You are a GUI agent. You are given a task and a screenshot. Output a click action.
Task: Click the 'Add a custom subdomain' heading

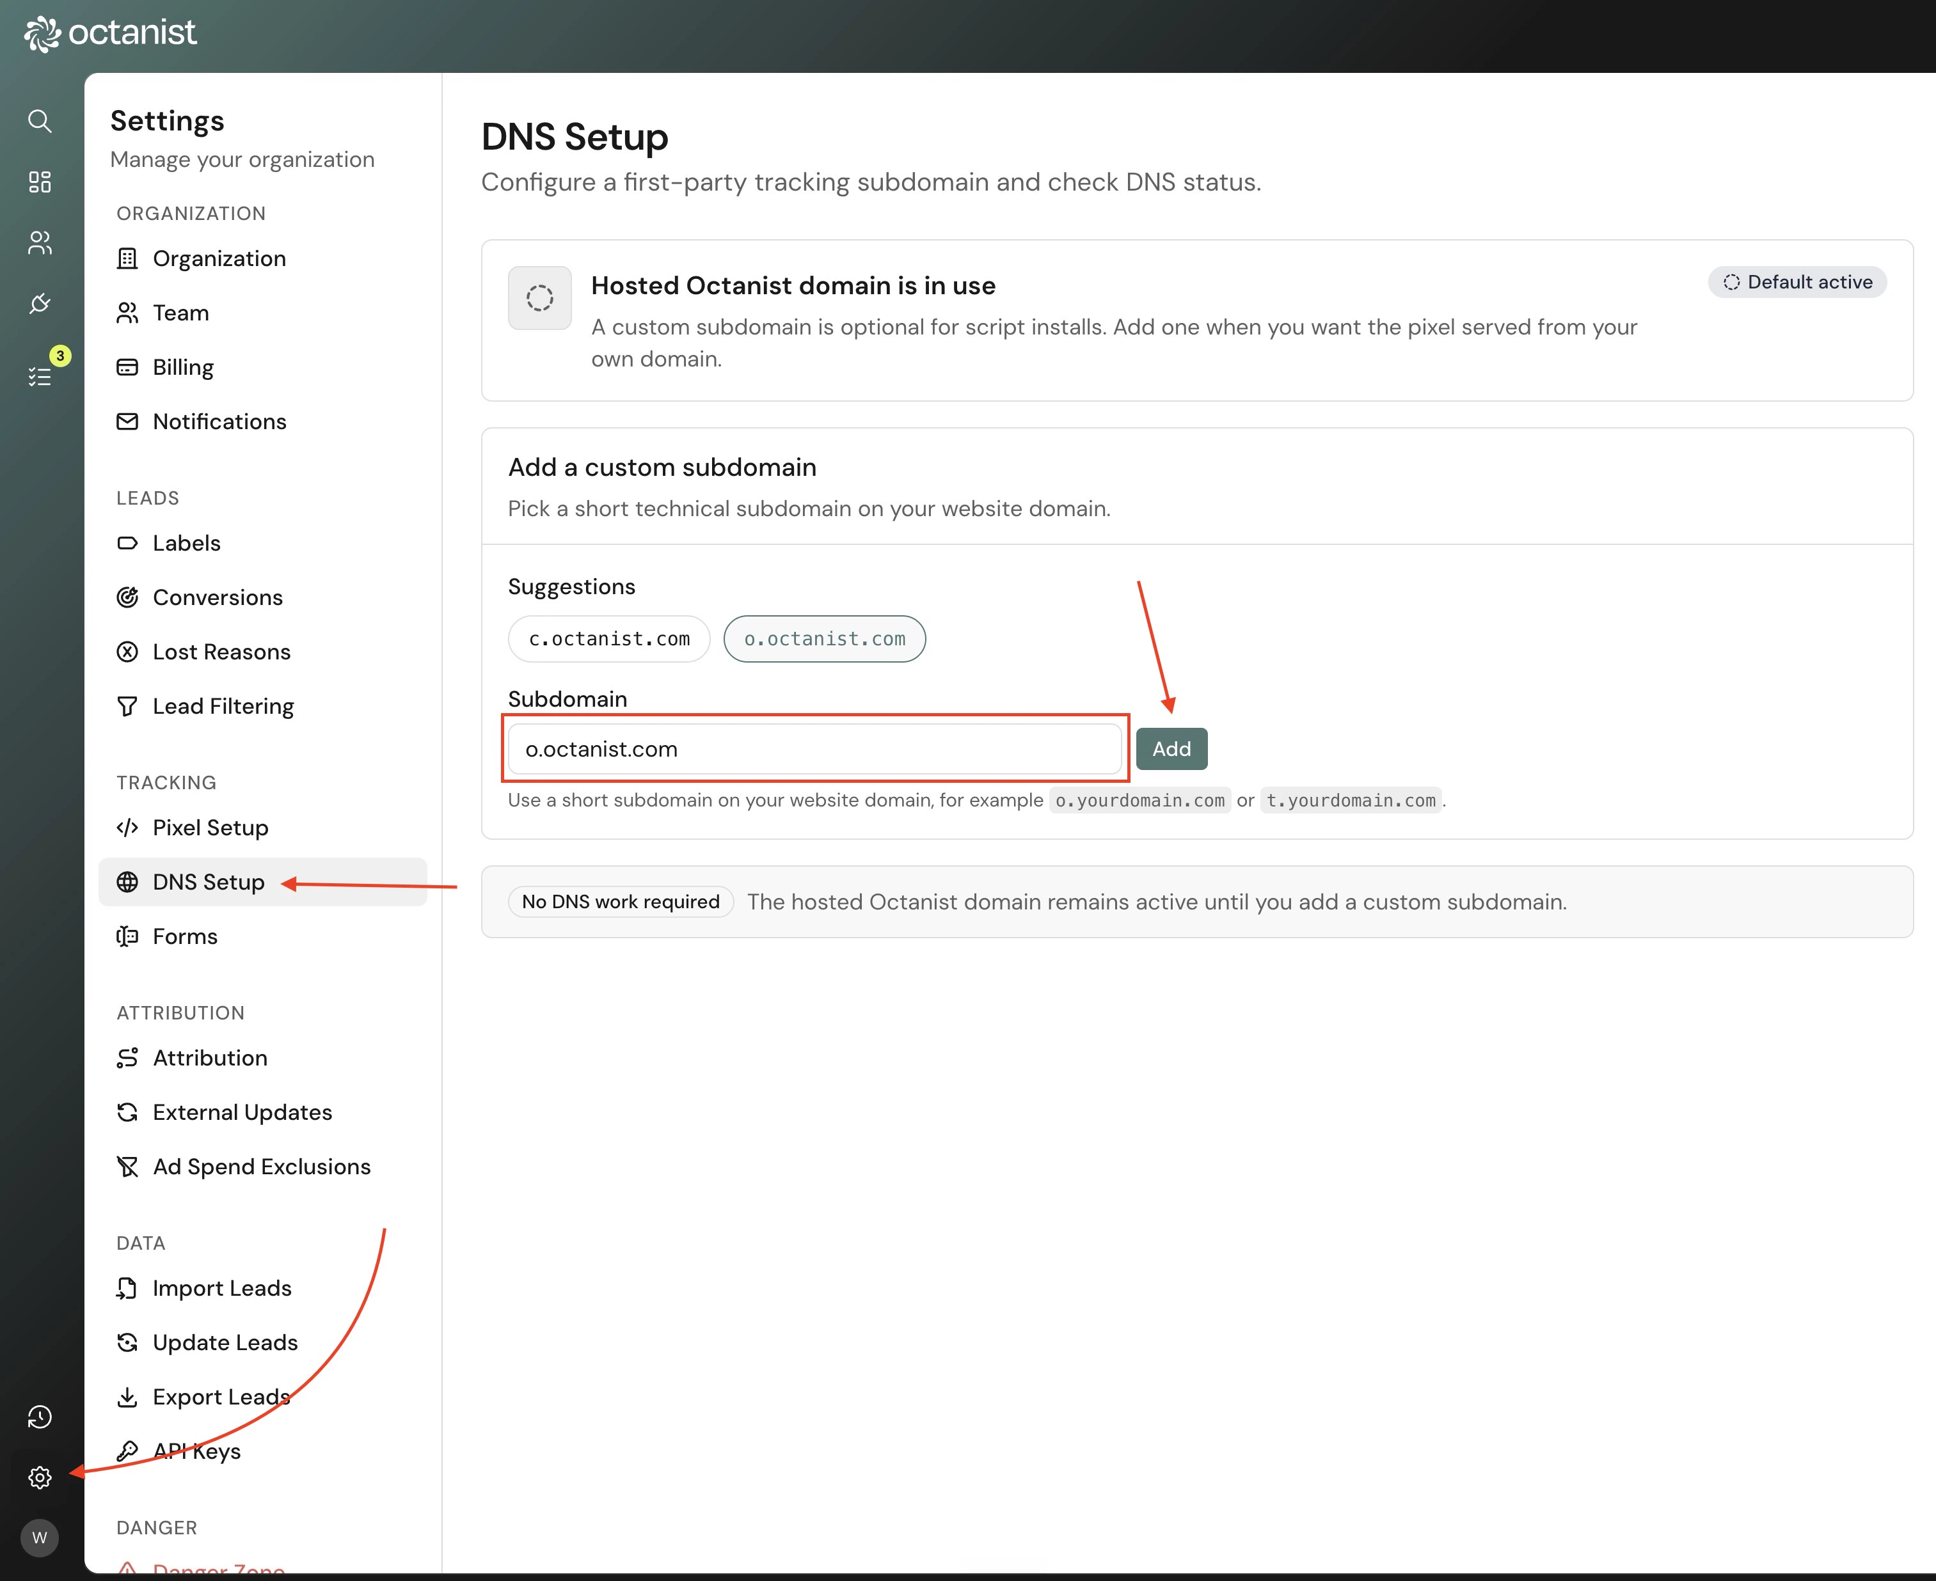pos(662,467)
